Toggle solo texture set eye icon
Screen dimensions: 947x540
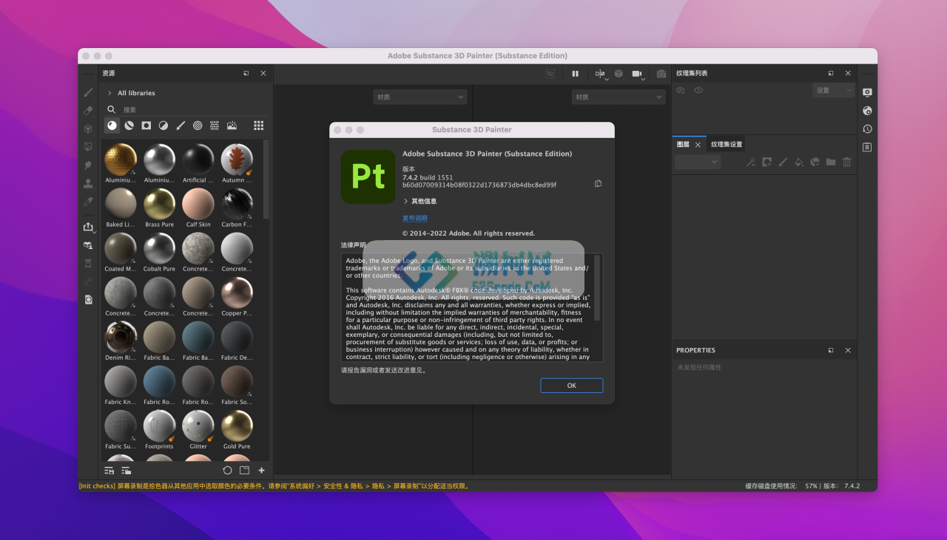tap(698, 90)
